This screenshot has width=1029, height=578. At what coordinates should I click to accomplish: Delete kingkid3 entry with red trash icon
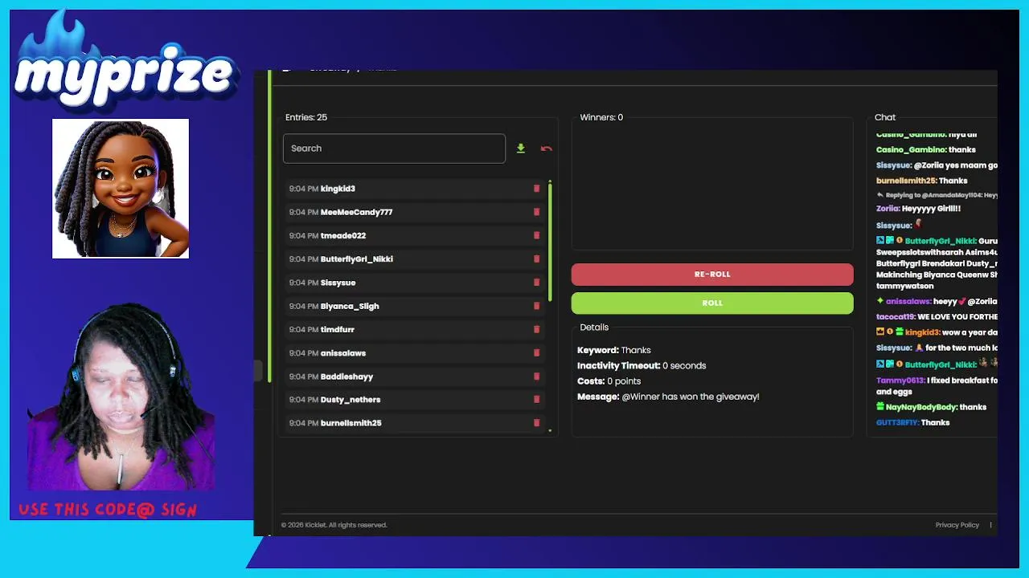coord(536,189)
